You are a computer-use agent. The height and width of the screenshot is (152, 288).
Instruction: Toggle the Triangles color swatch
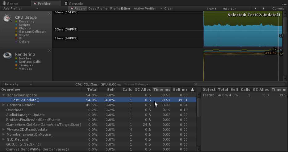[x=16, y=65]
